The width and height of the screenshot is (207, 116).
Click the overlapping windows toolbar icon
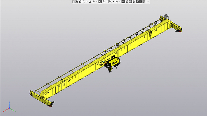coord(127,2)
